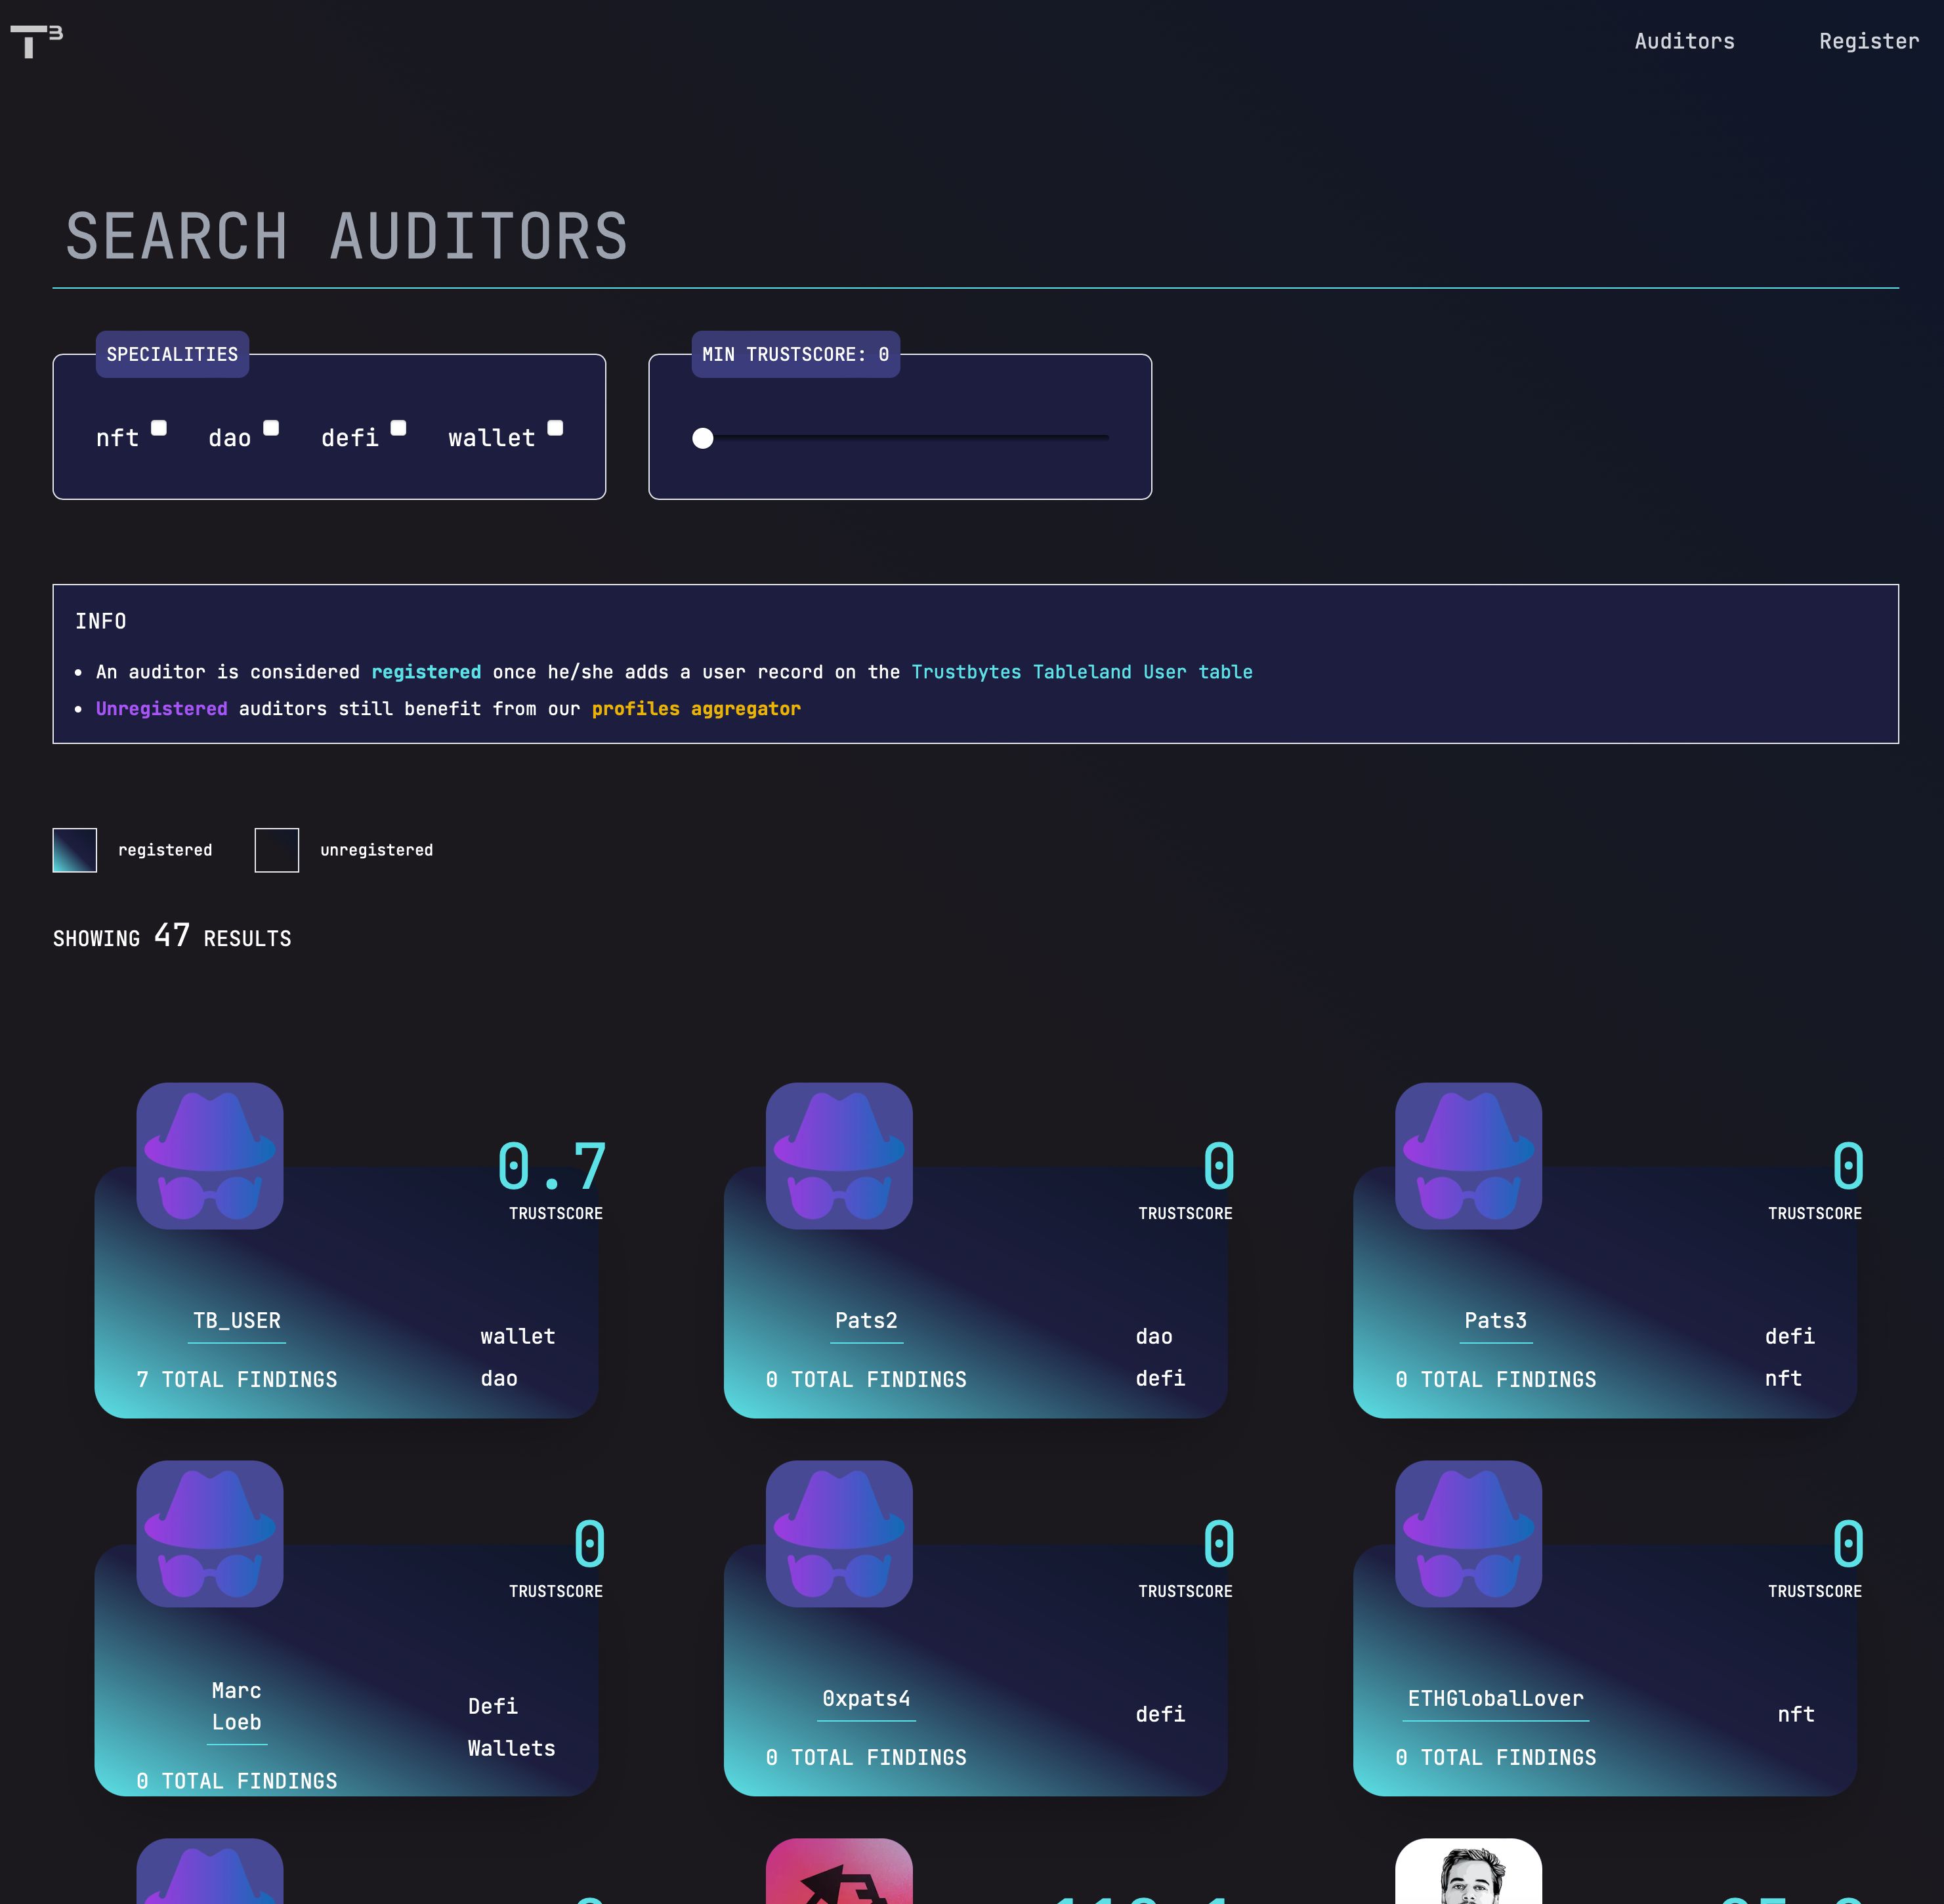Click the T3 logo icon top left
1944x1904 pixels.
click(x=35, y=37)
